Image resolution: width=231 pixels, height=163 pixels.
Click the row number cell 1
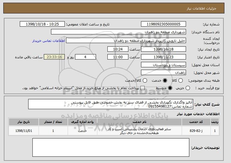215,131
